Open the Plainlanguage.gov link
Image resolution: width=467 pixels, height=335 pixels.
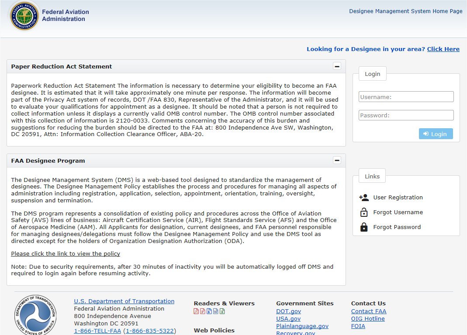coord(302,326)
